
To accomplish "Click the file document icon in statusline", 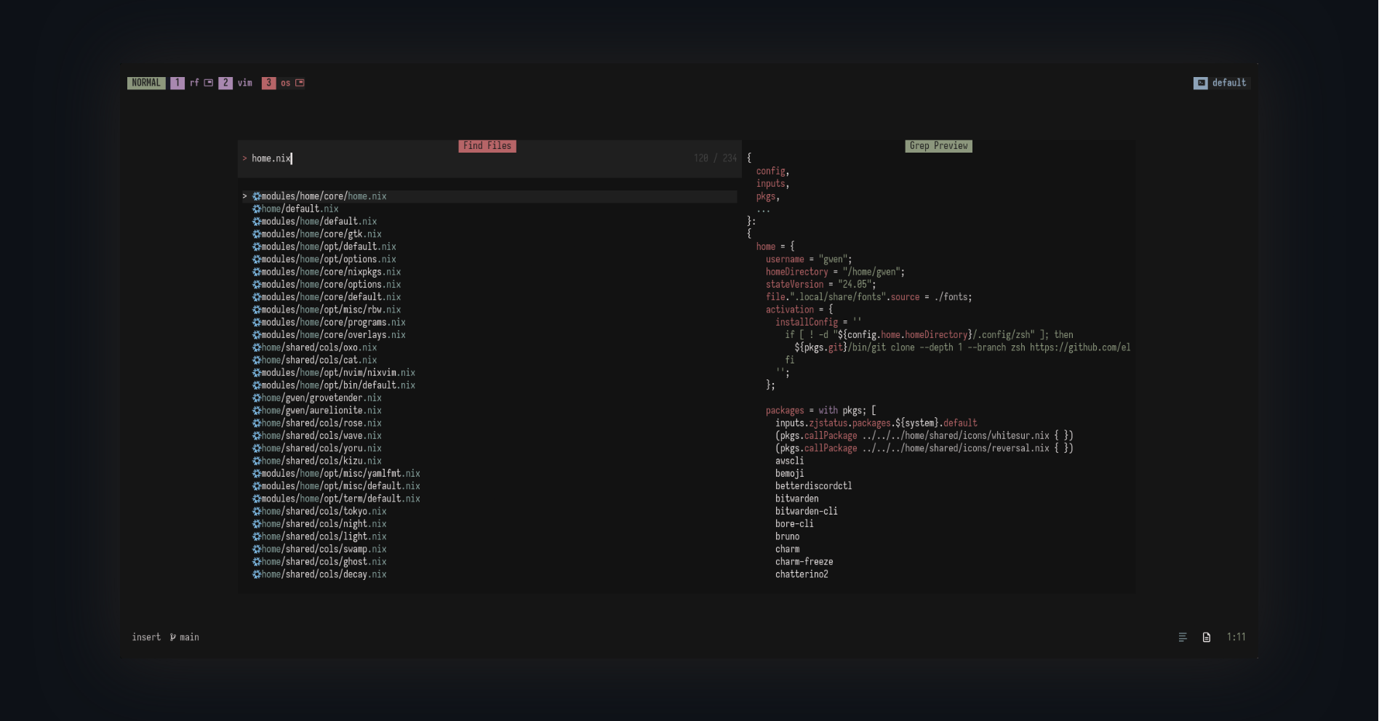I will coord(1207,637).
